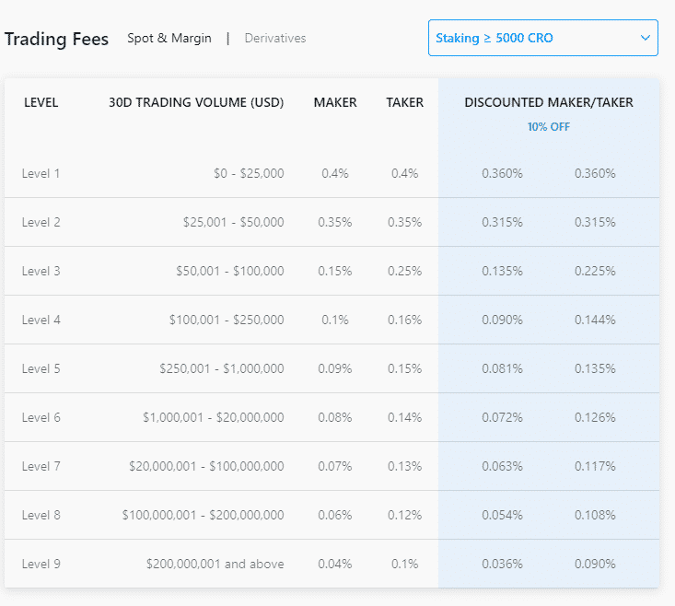Image resolution: width=675 pixels, height=606 pixels.
Task: Click the $200,000,001 and above volume cell
Action: point(215,564)
